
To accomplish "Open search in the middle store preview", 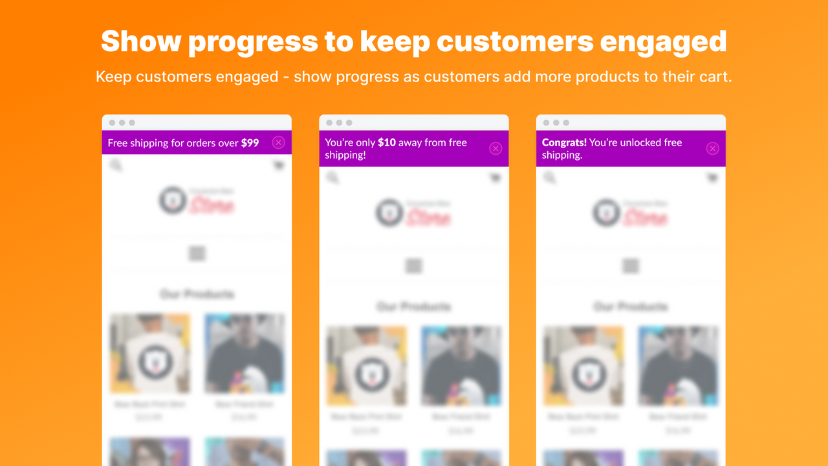I will coord(332,178).
